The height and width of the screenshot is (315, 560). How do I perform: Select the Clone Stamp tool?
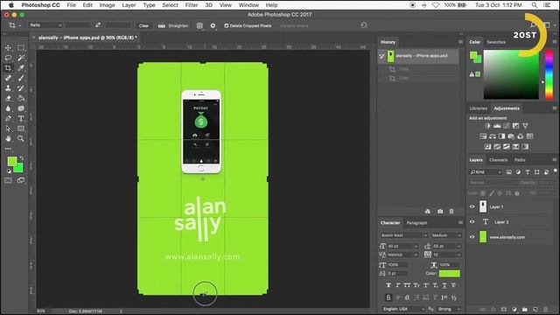[x=8, y=87]
